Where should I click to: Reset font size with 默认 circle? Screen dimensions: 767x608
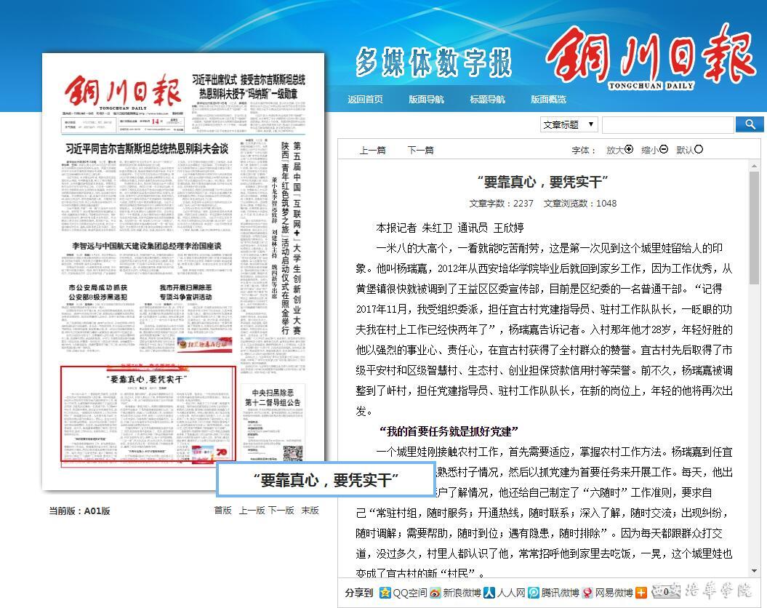click(x=699, y=150)
